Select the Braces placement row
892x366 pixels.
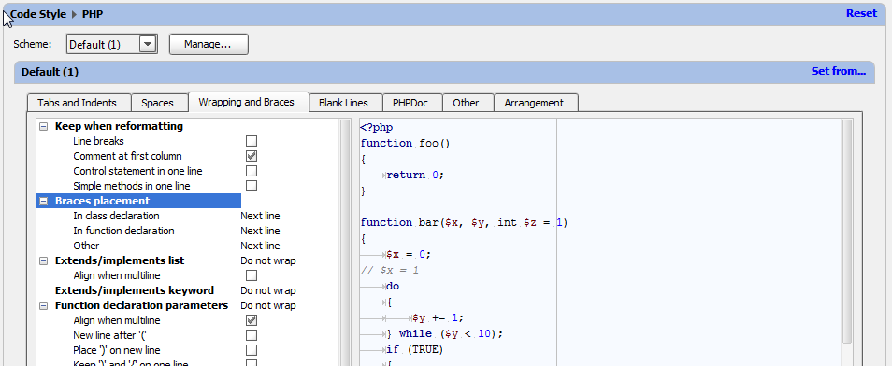(x=138, y=201)
